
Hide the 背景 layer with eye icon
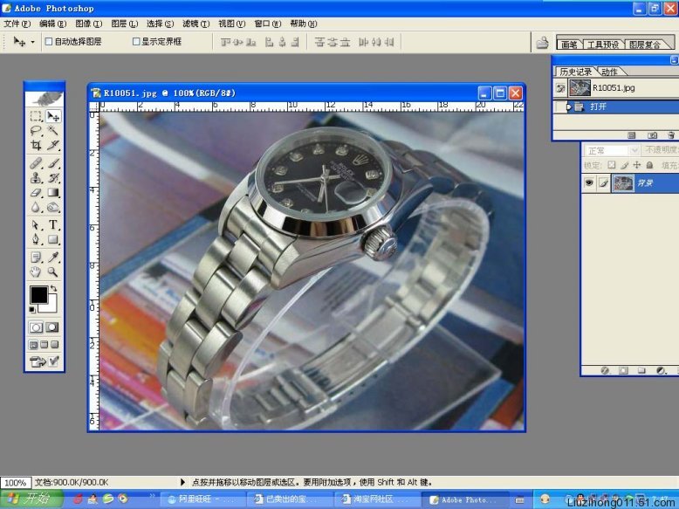pos(589,182)
